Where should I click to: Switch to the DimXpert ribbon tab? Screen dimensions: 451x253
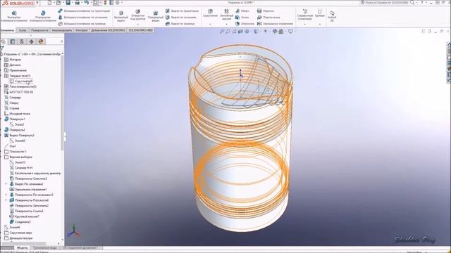pos(82,30)
